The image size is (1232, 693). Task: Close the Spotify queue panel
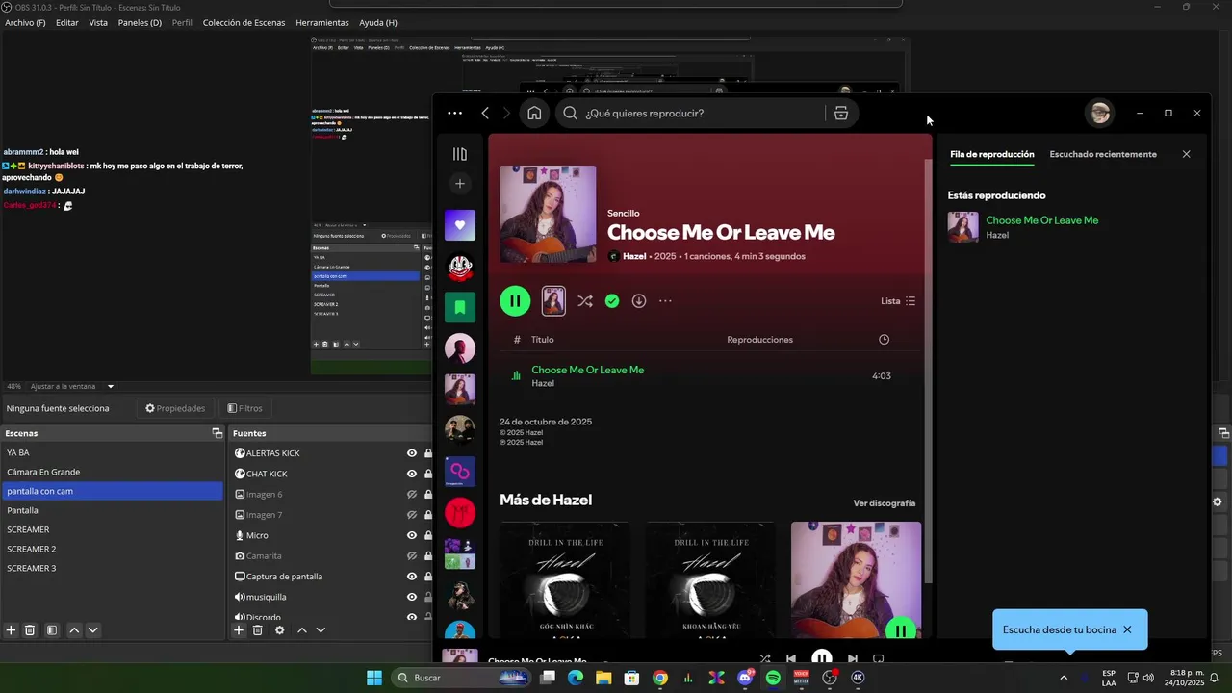click(1186, 154)
